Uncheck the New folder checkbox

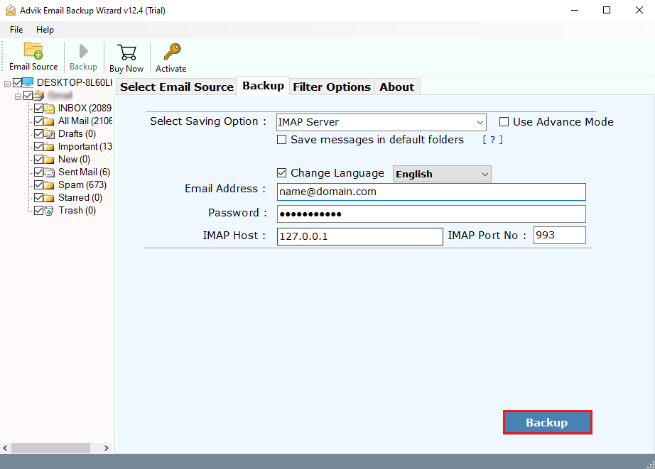pos(39,160)
